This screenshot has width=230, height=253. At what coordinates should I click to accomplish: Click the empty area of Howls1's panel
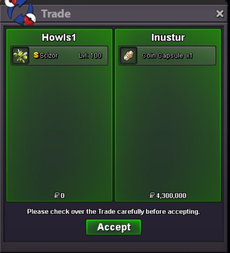pyautogui.click(x=59, y=128)
